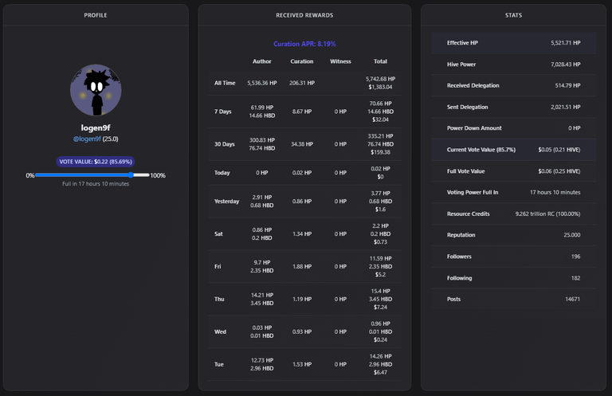Click the Hive Power stat label

click(x=461, y=65)
